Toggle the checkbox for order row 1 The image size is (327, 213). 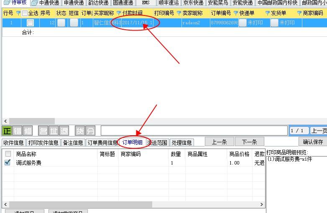coord(30,23)
